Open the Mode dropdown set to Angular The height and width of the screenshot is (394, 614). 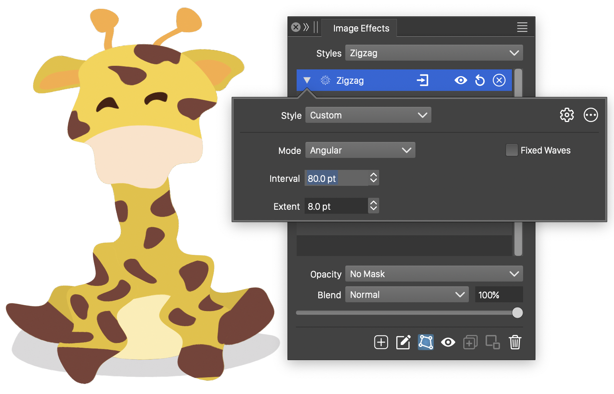coord(360,150)
